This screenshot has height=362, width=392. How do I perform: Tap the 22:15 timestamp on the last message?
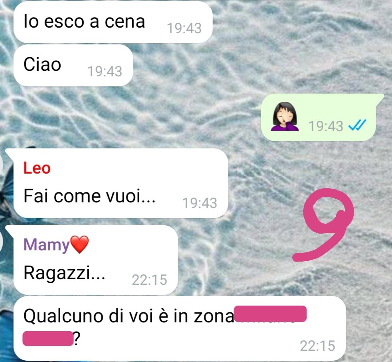pyautogui.click(x=317, y=346)
